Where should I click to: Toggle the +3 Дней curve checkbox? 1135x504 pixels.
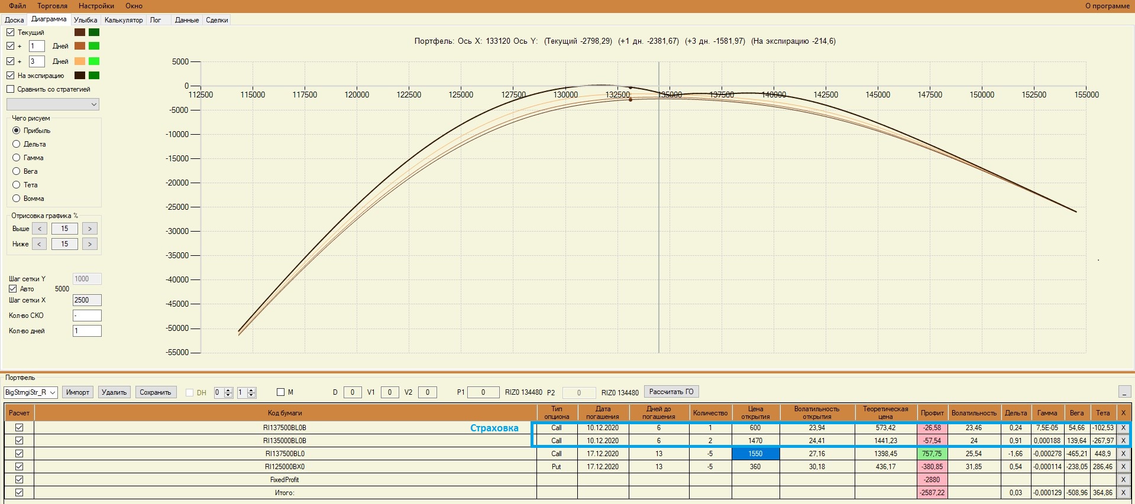pos(11,61)
